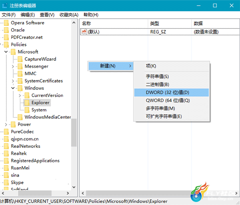Expand the Messenger tree node
Screen dimensions: 240x205
[x=13, y=66]
